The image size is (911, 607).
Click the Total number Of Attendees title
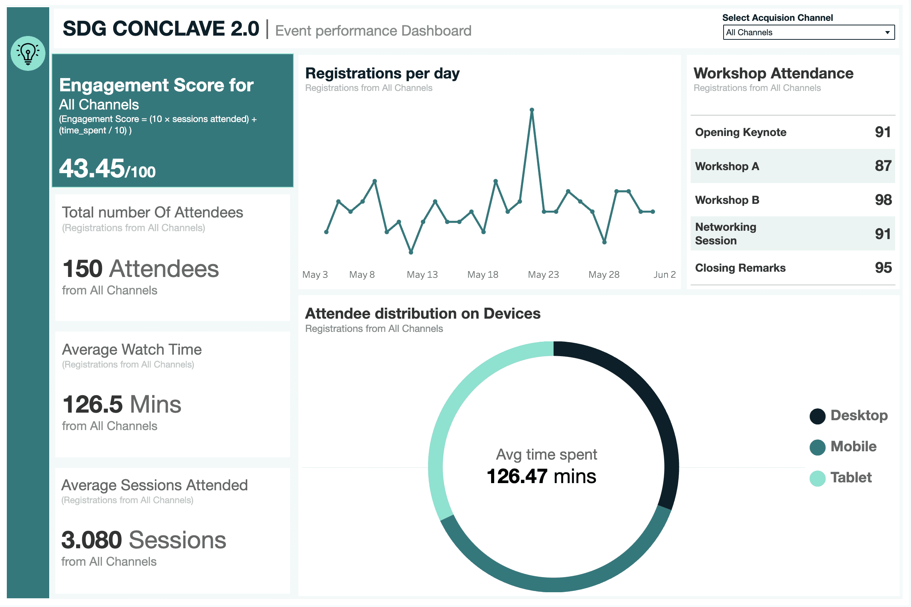point(153,213)
